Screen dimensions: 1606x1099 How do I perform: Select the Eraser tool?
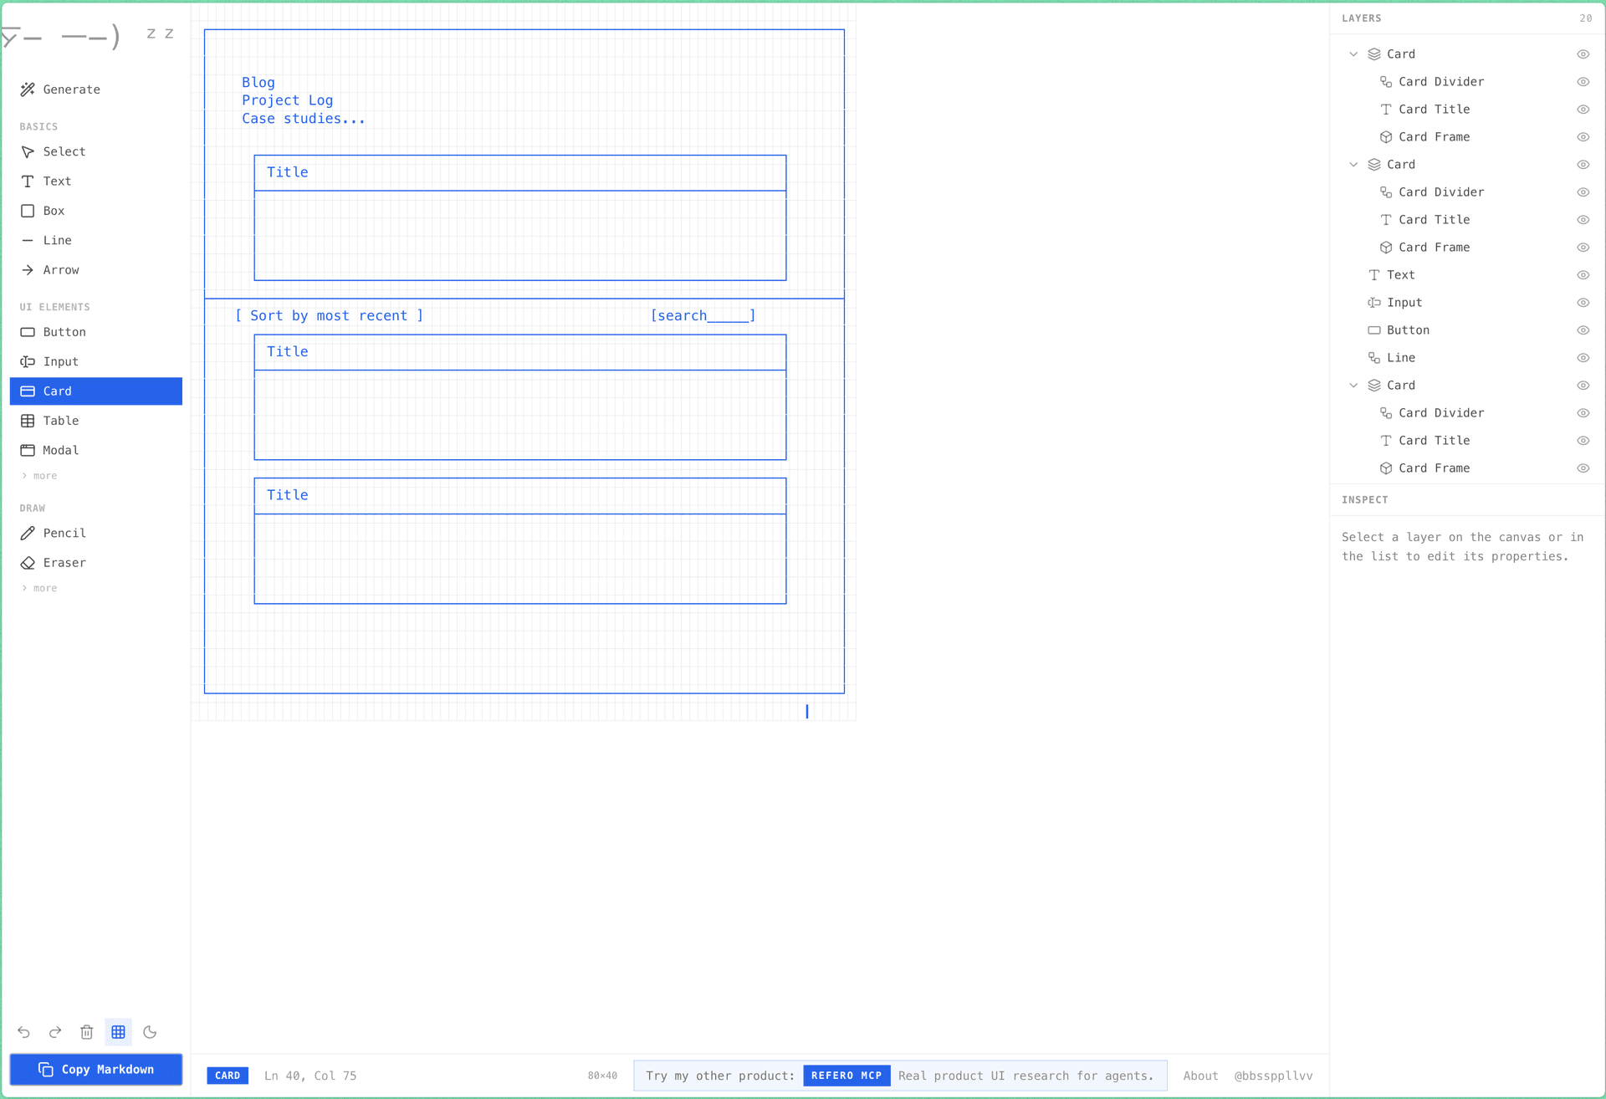click(65, 562)
